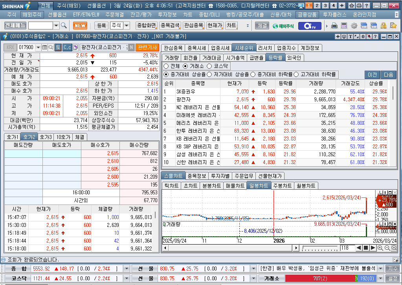
Task: Click stock search magnifier beside code field
Action: click(51, 47)
